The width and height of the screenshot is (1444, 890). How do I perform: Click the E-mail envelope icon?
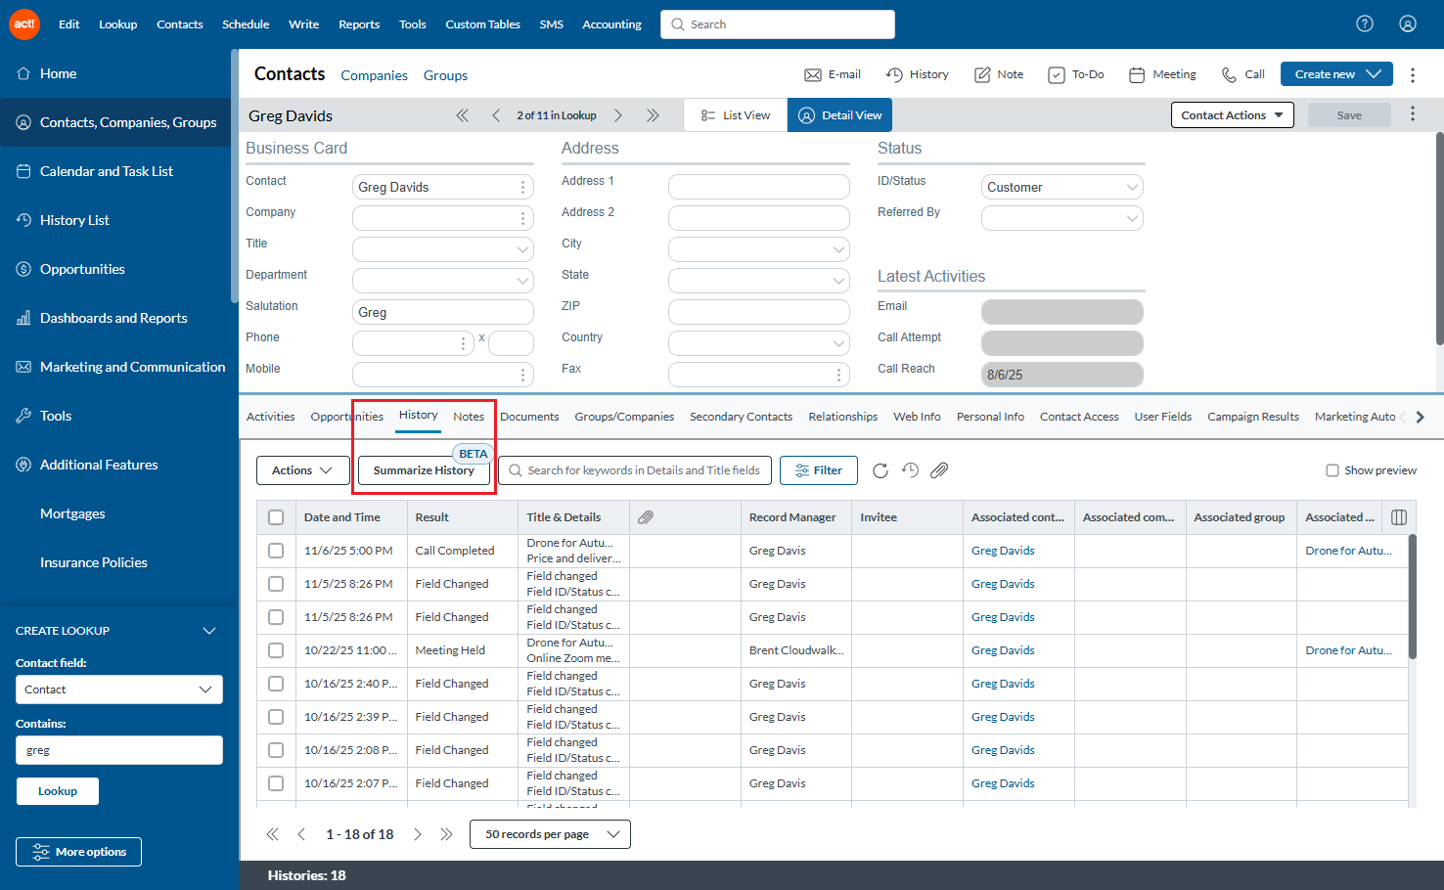(x=813, y=75)
